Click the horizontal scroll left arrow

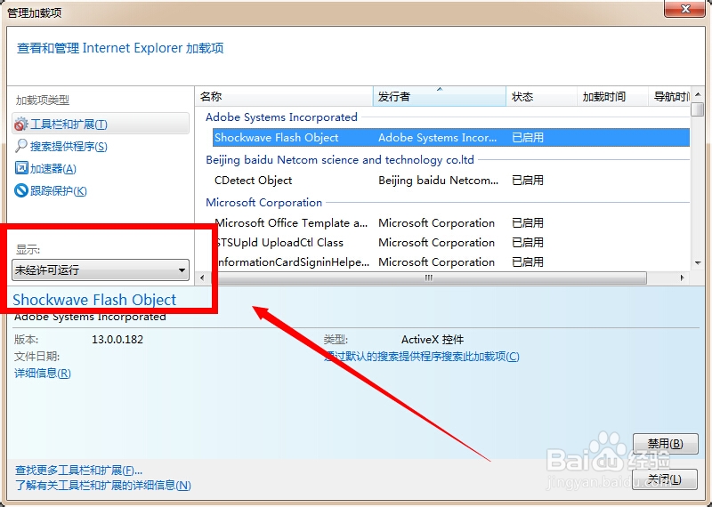click(202, 278)
